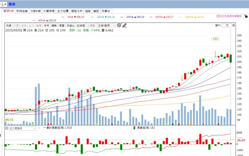Open the 主力買賣超 indicator dropdown
Viewport: 249px width, 156px height.
click(x=23, y=128)
